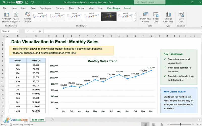Select the cell with 65,000
The width and height of the screenshot is (202, 126).
point(36,65)
